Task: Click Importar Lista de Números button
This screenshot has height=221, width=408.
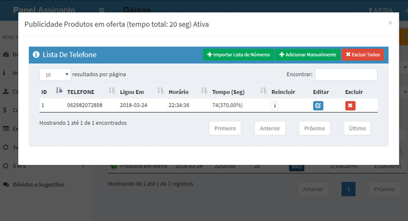Action: (238, 55)
